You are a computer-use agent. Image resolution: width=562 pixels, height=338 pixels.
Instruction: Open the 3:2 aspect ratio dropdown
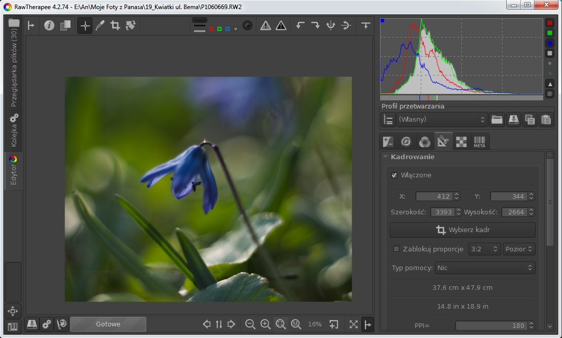pyautogui.click(x=484, y=249)
